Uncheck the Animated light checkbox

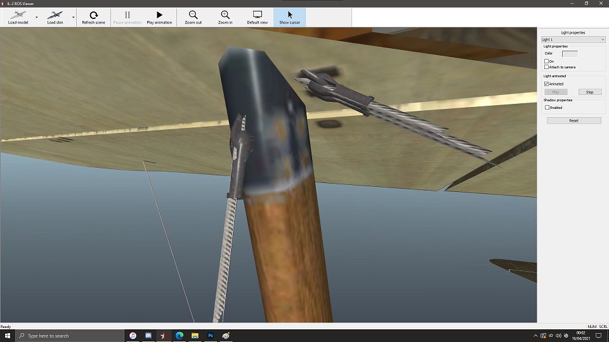pyautogui.click(x=547, y=84)
